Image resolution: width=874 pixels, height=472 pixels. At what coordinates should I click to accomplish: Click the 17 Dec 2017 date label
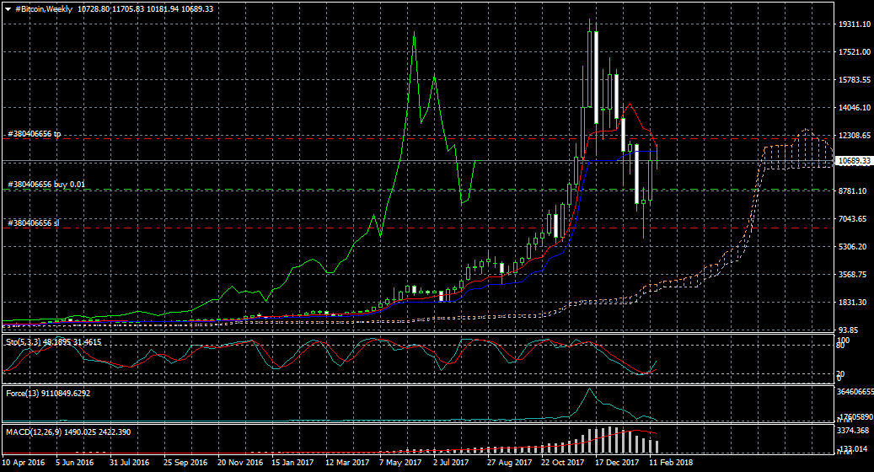point(617,463)
